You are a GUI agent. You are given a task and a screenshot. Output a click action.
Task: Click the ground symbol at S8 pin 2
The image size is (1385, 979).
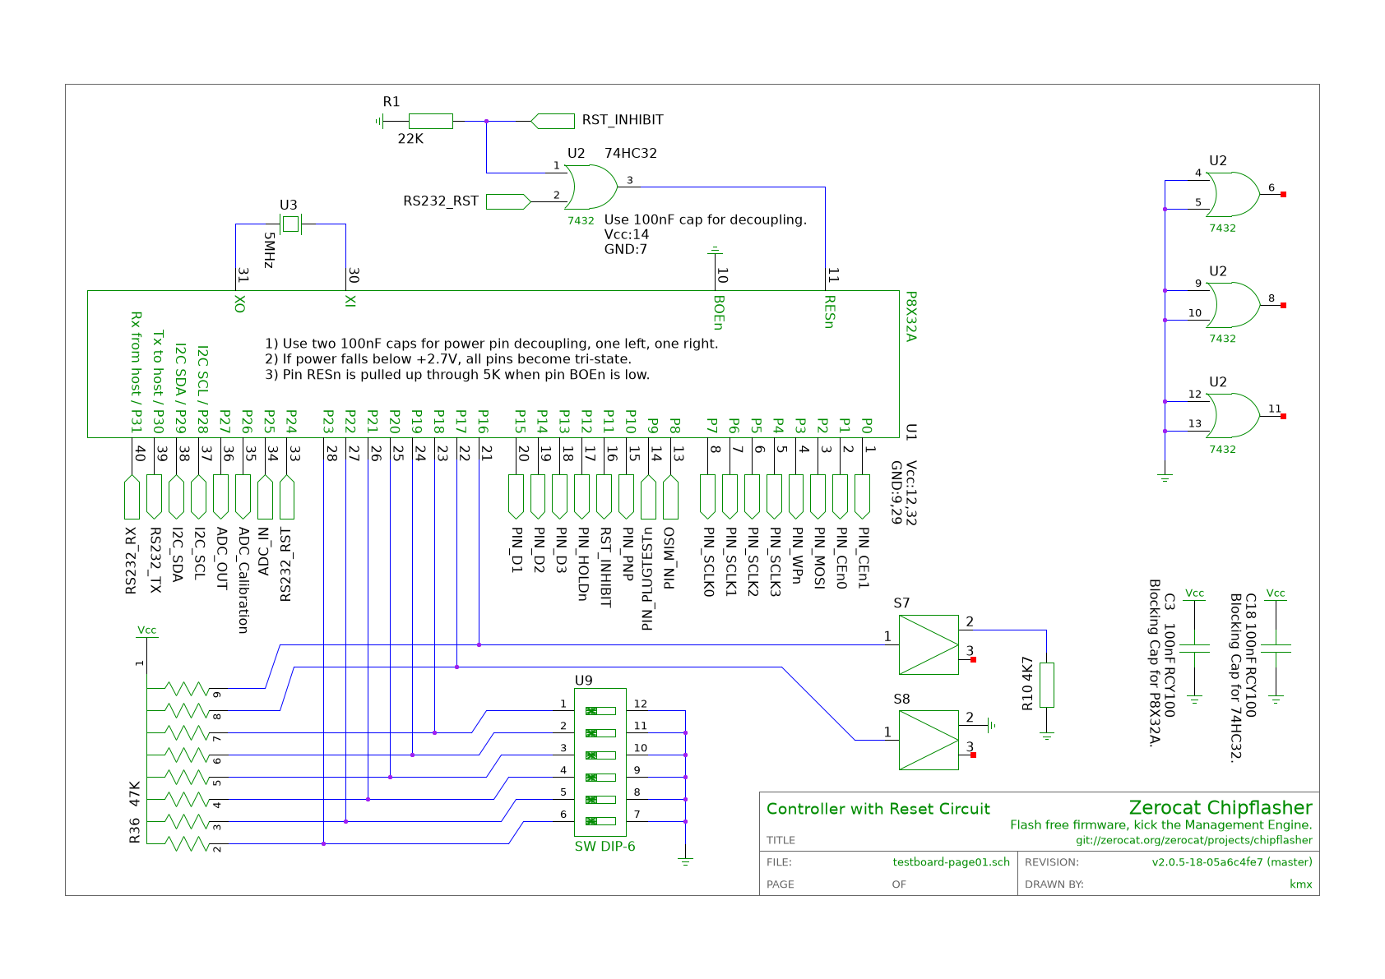click(993, 725)
